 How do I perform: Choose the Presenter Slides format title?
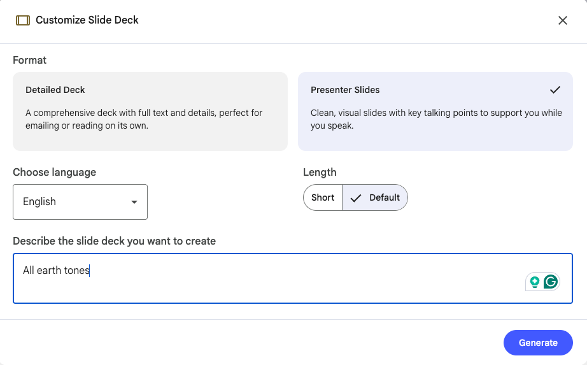(345, 90)
